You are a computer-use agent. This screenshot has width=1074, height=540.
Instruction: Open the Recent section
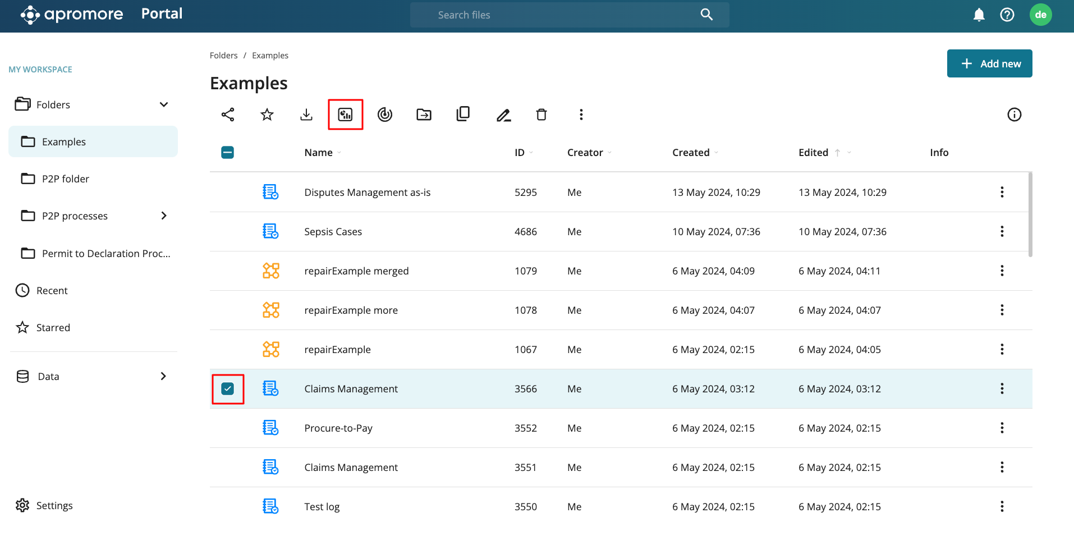[x=52, y=290]
